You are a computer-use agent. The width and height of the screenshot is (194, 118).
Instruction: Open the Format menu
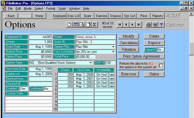pyautogui.click(x=51, y=8)
